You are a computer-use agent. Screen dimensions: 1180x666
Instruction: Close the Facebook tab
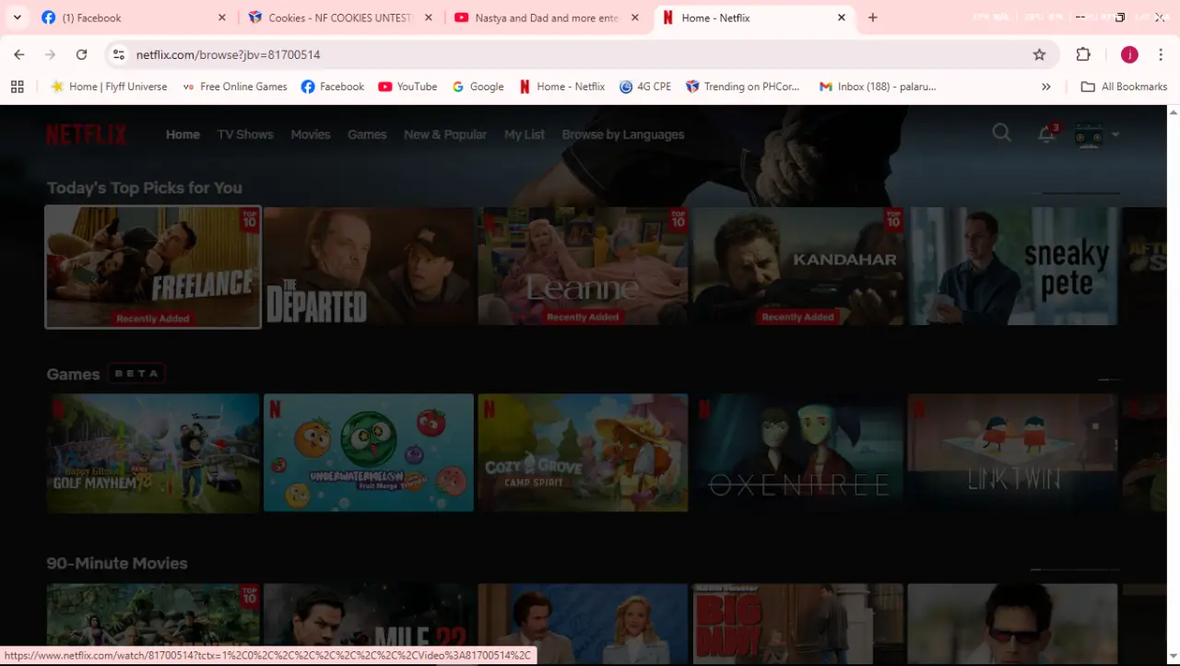pos(221,18)
